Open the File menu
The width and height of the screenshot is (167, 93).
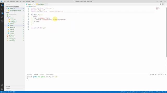tap(5, 1)
